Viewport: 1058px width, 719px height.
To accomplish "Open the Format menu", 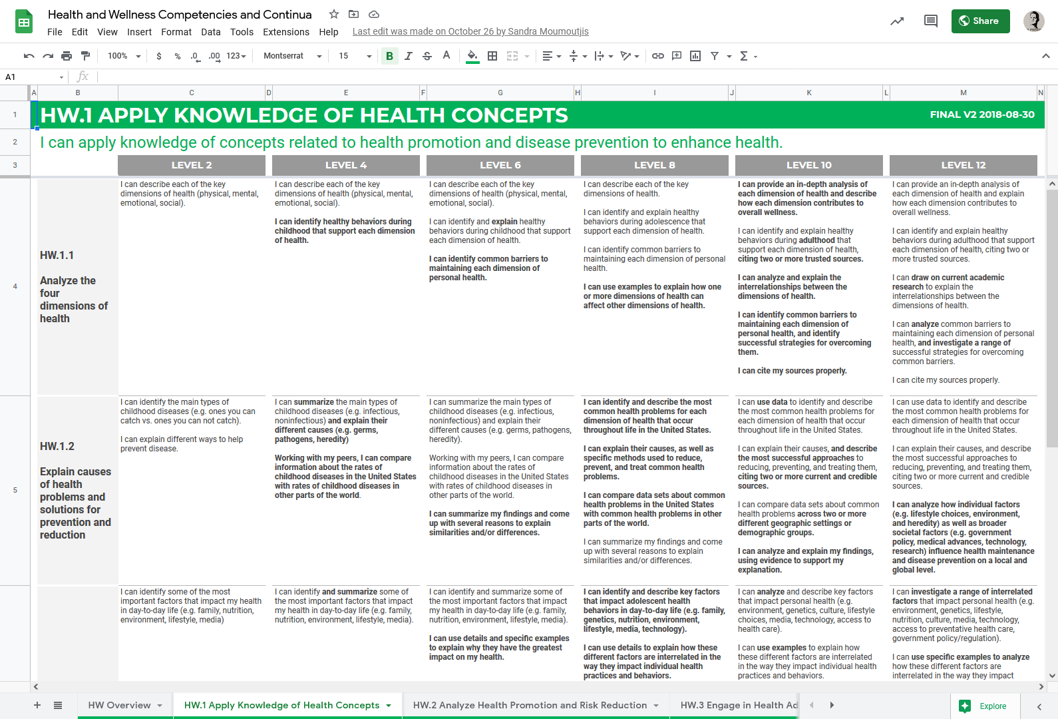I will coord(176,32).
